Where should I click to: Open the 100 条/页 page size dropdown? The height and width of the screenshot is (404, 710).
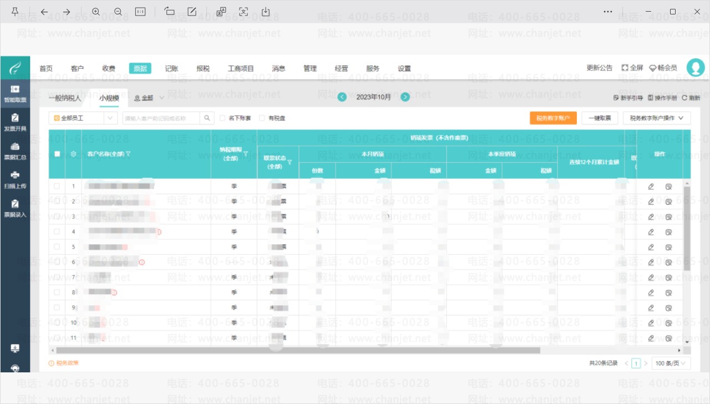(671, 363)
